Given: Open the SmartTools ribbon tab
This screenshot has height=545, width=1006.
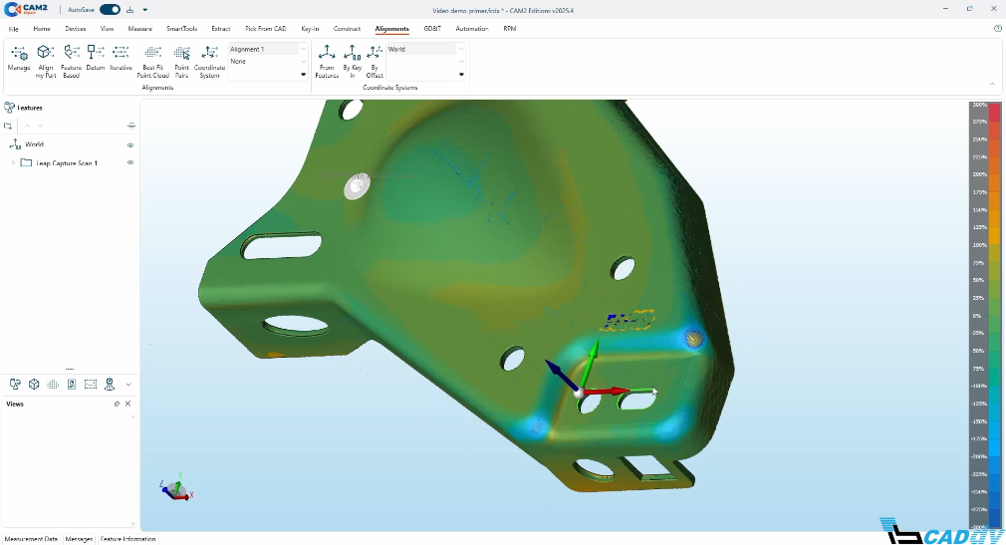Looking at the screenshot, I should [x=181, y=29].
